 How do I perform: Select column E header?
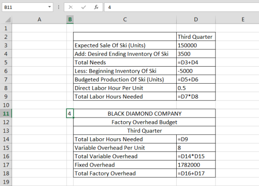(x=243, y=19)
